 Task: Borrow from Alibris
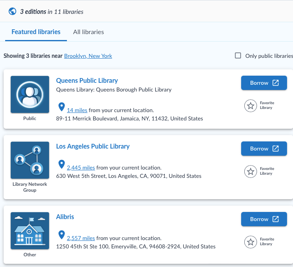[264, 219]
